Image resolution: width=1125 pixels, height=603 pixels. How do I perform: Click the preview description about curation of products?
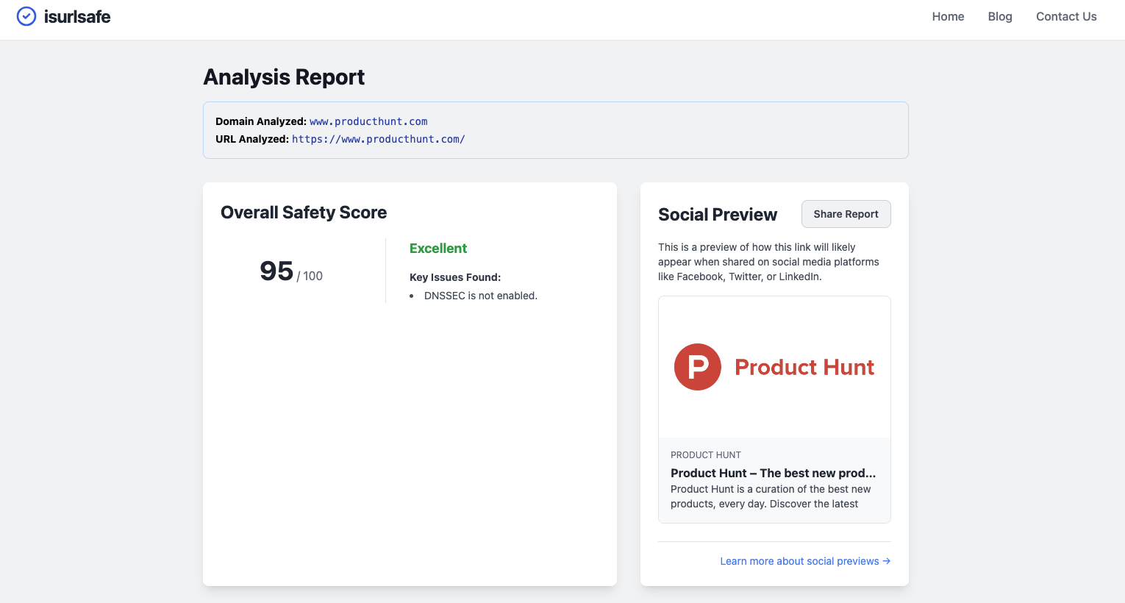pos(771,496)
